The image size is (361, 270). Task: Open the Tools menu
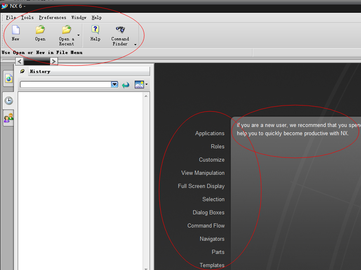tap(27, 17)
